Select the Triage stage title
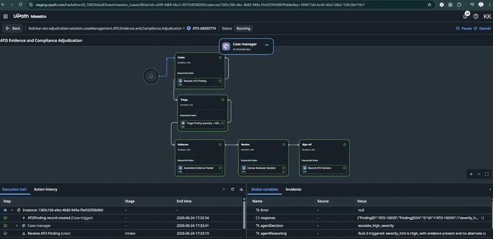493x239 pixels. [184, 99]
